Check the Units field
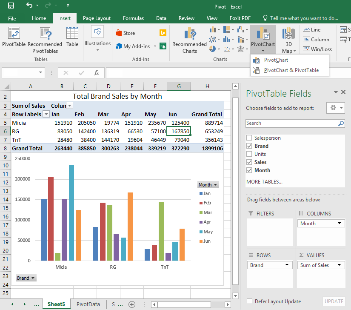The width and height of the screenshot is (351, 310). pyautogui.click(x=249, y=154)
